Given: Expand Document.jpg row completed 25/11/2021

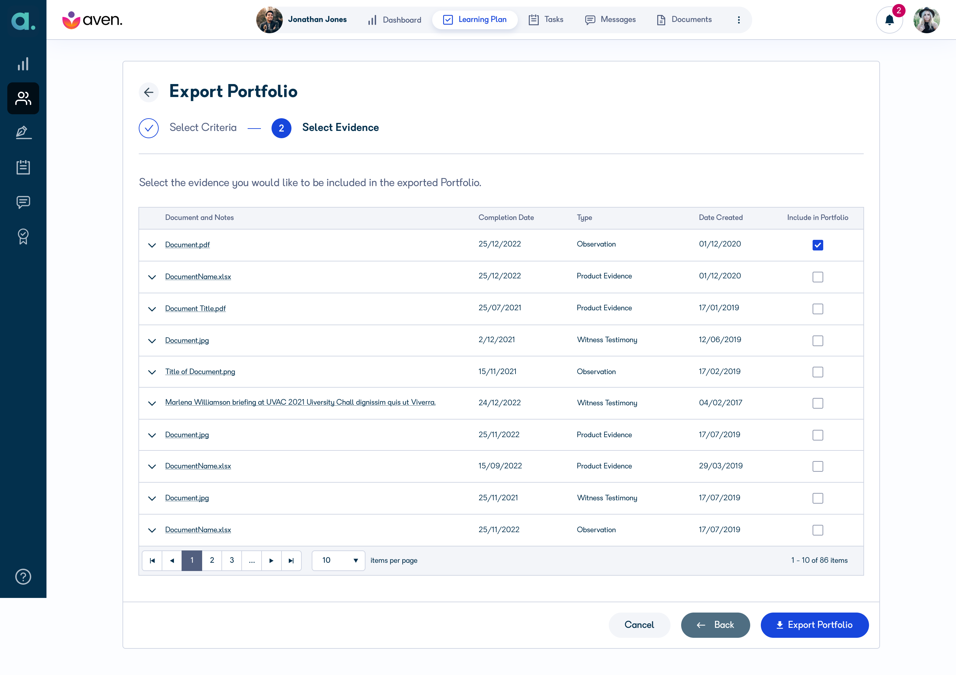Looking at the screenshot, I should pyautogui.click(x=152, y=499).
